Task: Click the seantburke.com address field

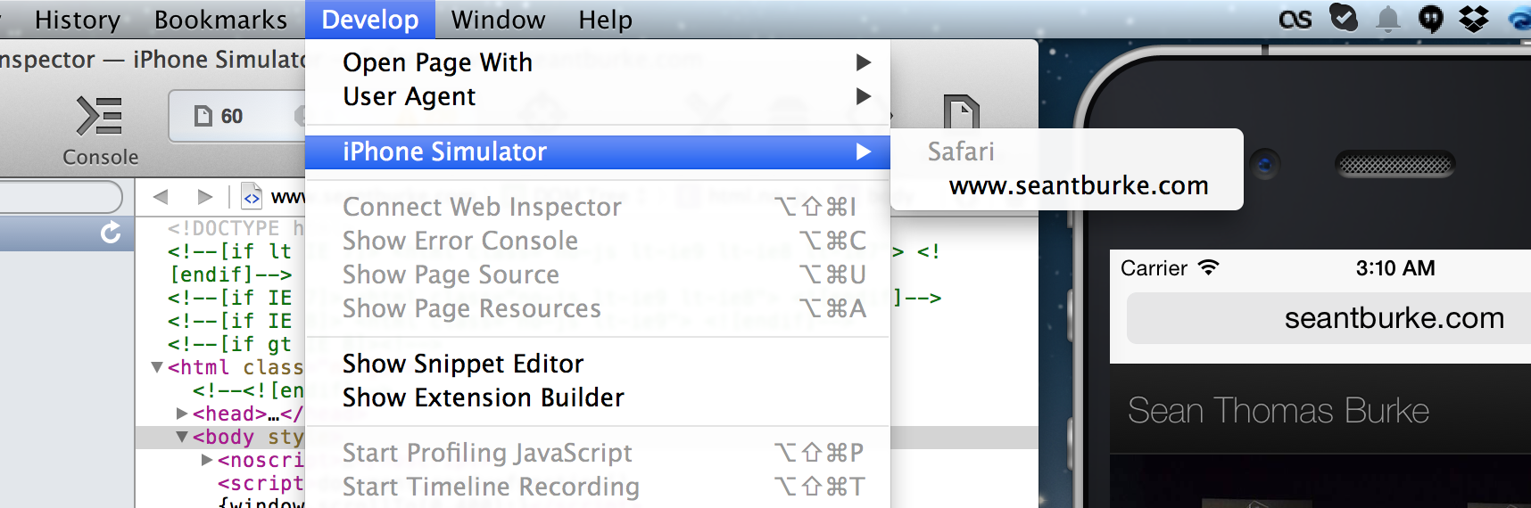Action: point(1329,318)
